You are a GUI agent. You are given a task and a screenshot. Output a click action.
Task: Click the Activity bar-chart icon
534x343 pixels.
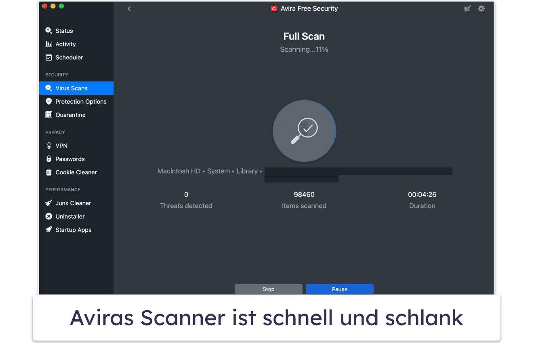tap(48, 44)
